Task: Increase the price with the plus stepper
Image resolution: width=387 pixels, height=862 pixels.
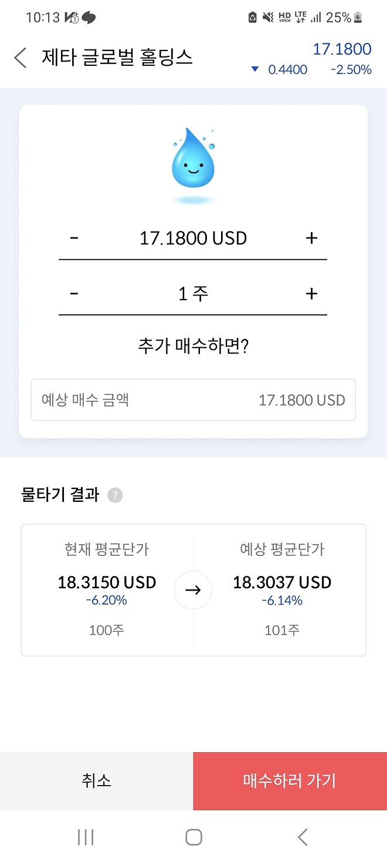Action: coord(311,237)
